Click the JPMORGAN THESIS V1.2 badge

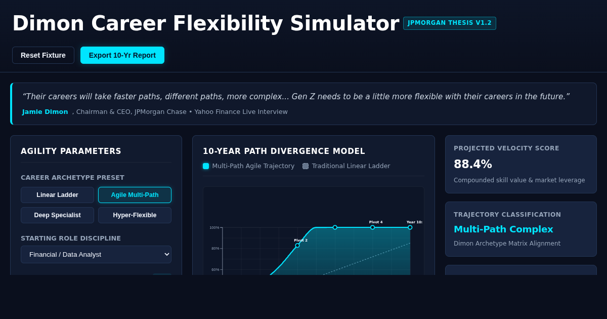(x=450, y=23)
